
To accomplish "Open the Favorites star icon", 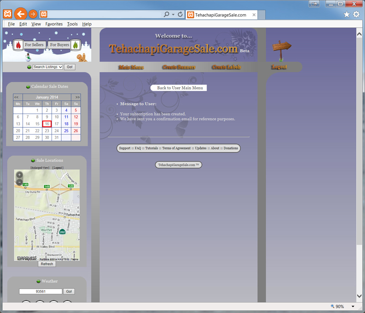I will tap(347, 15).
